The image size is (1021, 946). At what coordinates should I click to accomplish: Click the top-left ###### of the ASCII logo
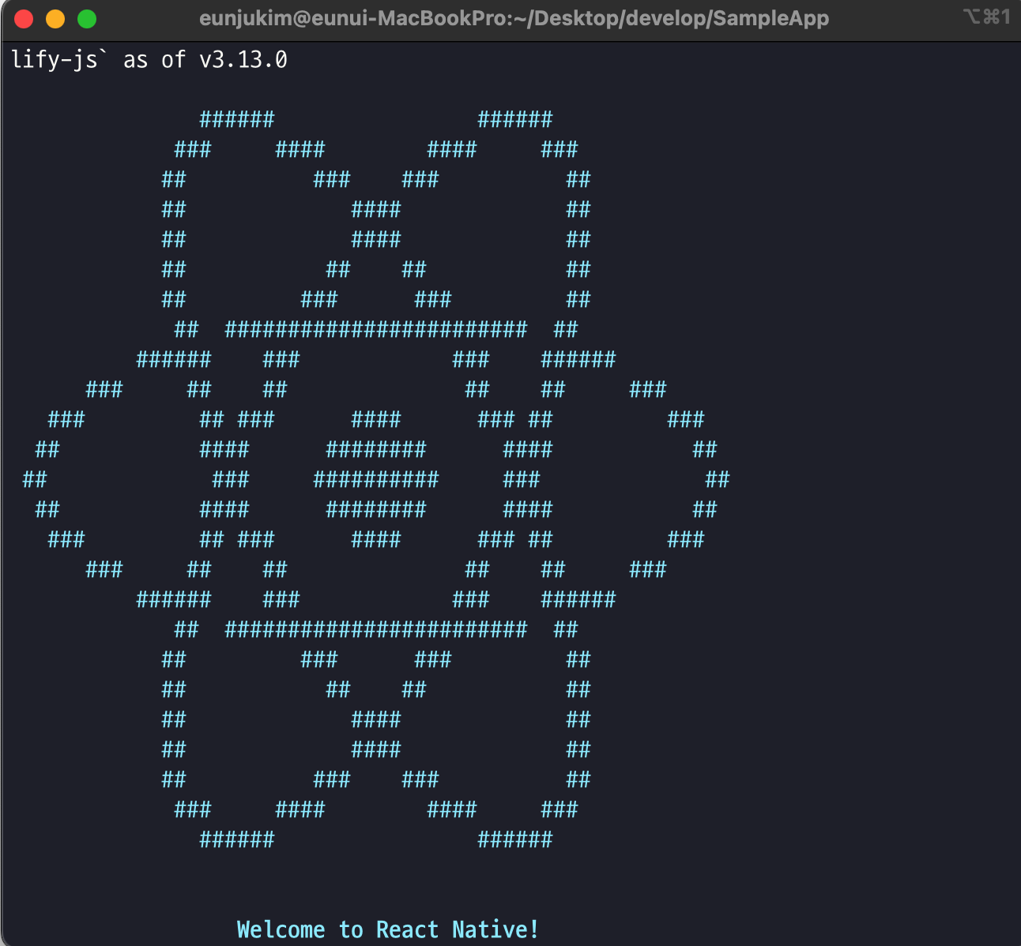pos(237,119)
